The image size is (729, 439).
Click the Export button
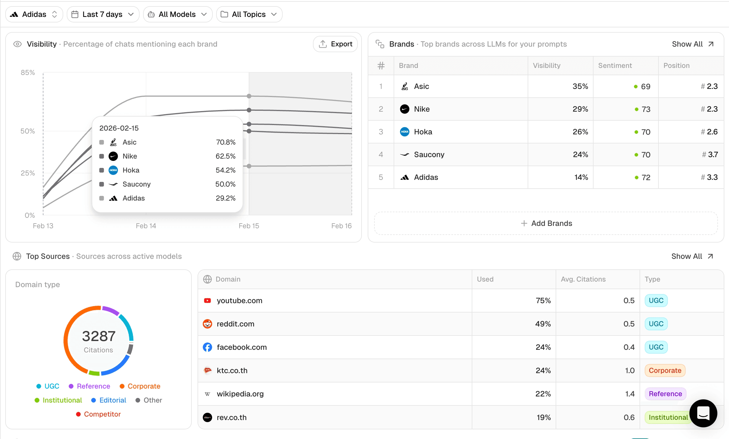tap(335, 44)
